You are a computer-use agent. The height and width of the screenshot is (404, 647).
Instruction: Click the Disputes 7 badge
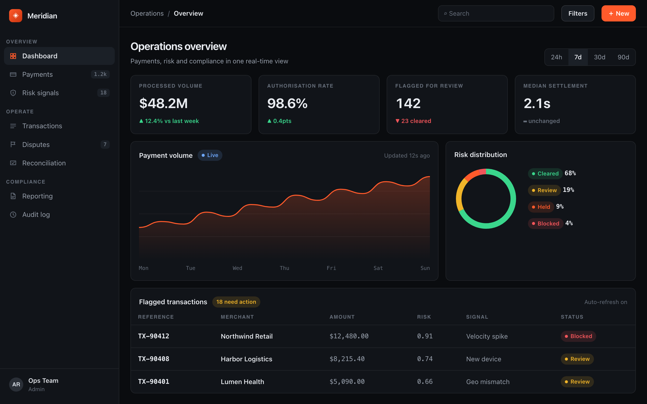(105, 144)
